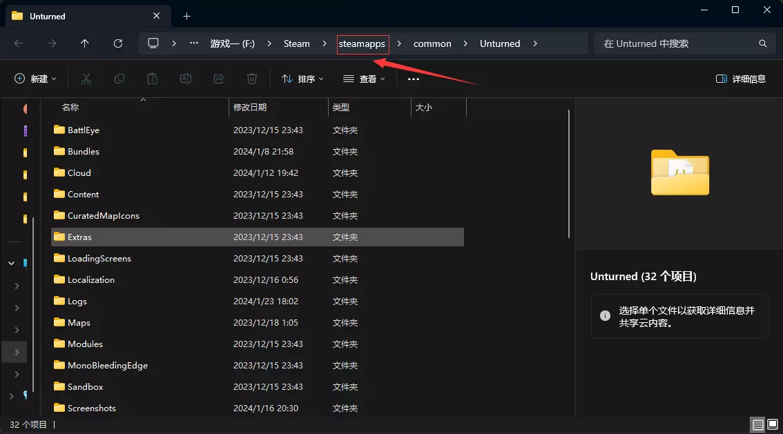The height and width of the screenshot is (434, 783).
Task: Toggle the details pane button
Action: pos(741,79)
